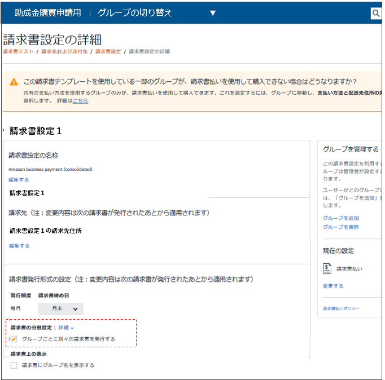Click the 請求書設定の詳細 breadcrumb text
385x380 pixels.
coord(149,51)
